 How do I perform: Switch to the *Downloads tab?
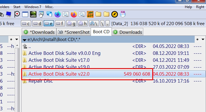pyautogui.click(x=39, y=32)
